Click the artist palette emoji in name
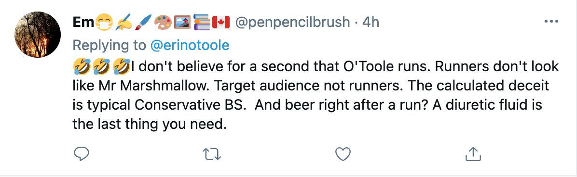This screenshot has width=577, height=177. click(162, 23)
